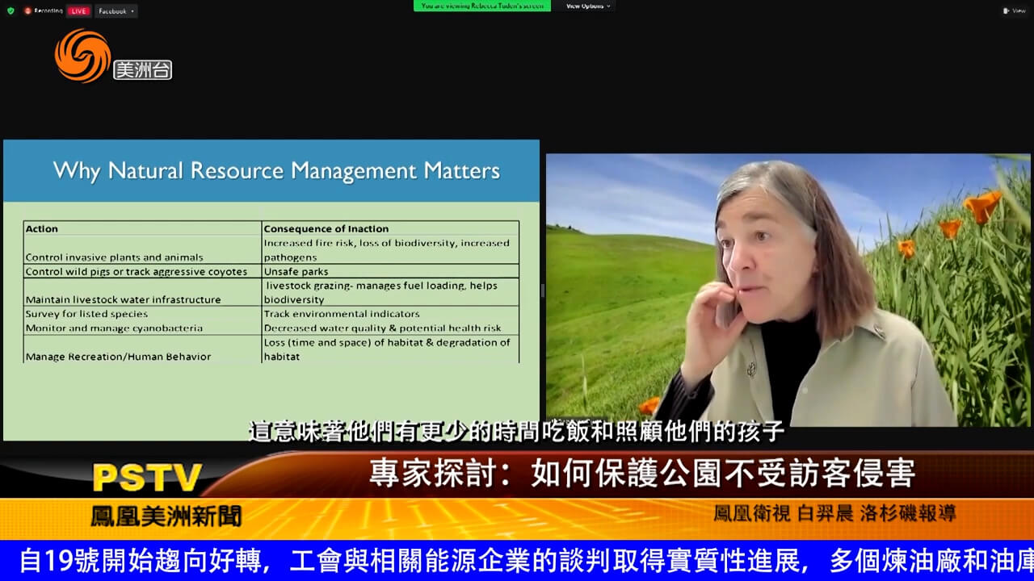Screen dimensions: 1034x581
Task: Click the green encryption shield icon
Action: tap(11, 10)
